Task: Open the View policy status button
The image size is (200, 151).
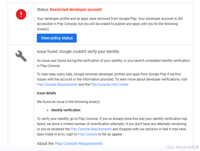Action: (57, 38)
